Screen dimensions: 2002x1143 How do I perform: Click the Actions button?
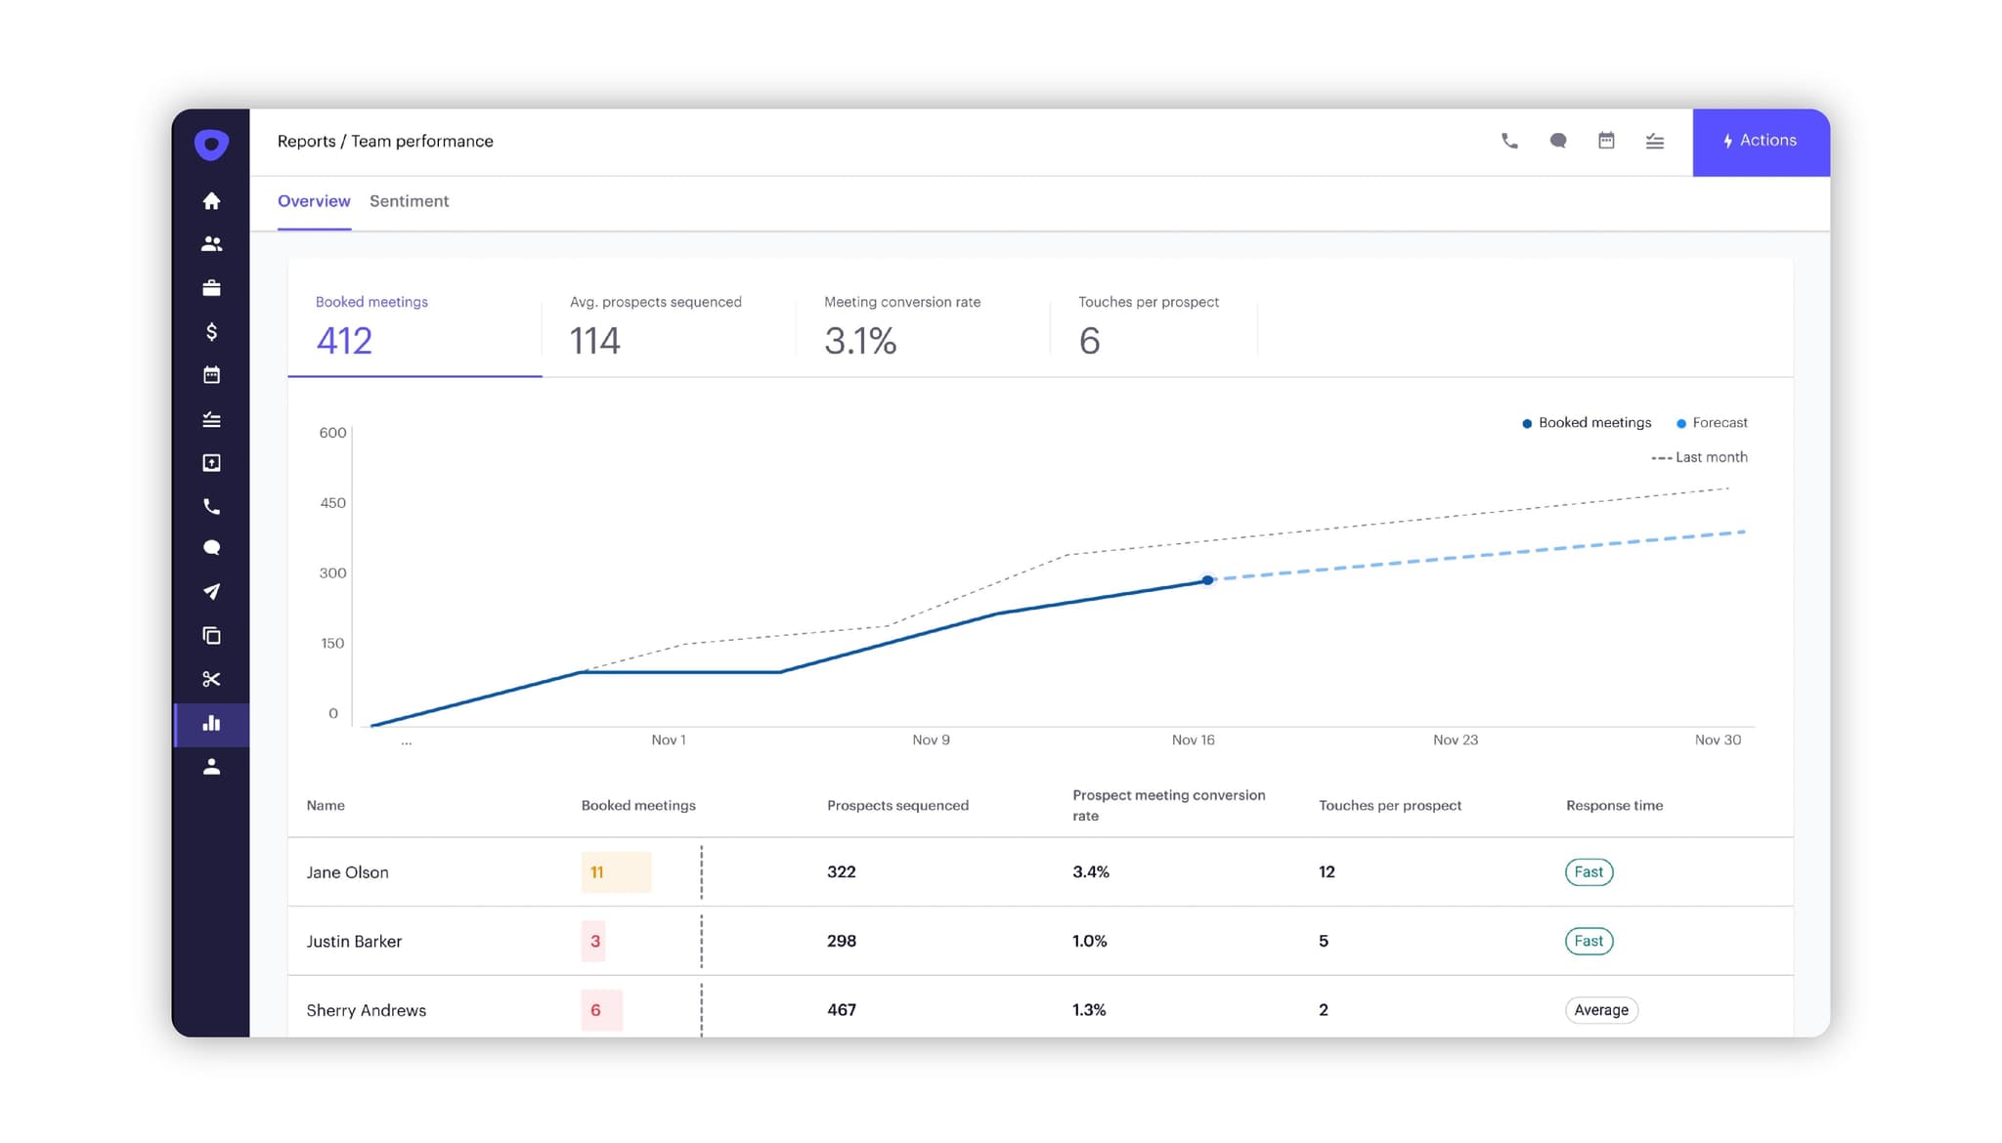[1761, 142]
